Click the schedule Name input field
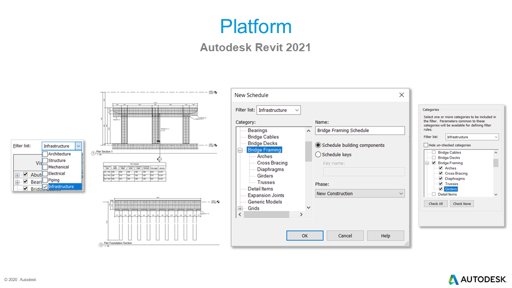Image resolution: width=512 pixels, height=288 pixels. tap(360, 130)
